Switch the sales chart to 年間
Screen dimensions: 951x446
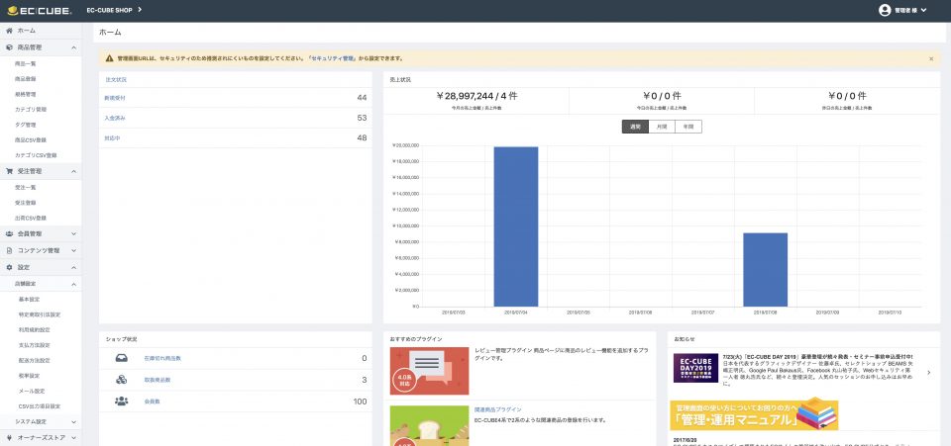[x=688, y=127]
